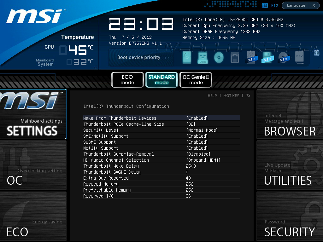Select the Prefetchable Memory label

107,190
